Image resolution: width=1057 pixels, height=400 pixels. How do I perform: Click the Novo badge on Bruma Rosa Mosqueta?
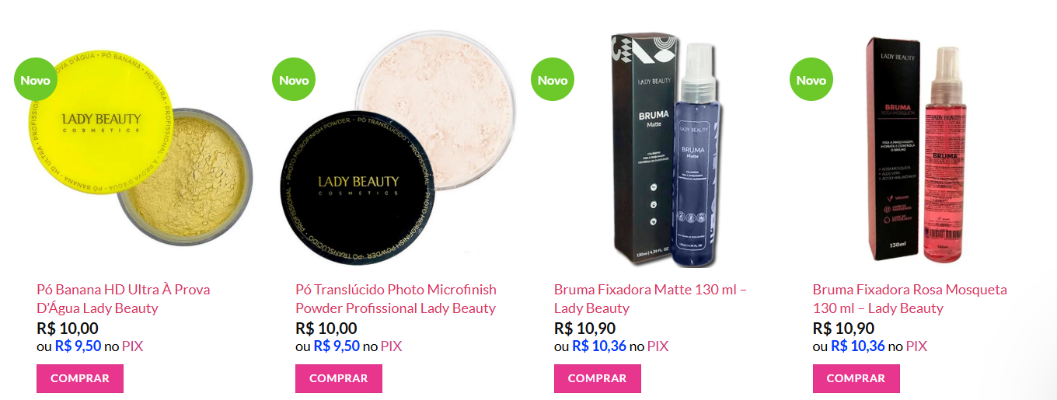tap(811, 80)
